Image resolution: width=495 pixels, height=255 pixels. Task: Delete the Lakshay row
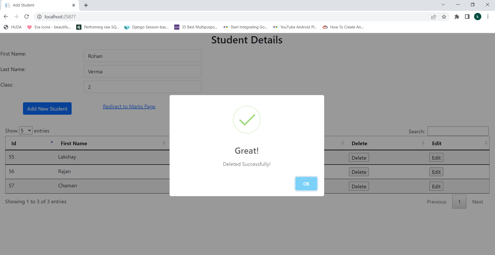point(359,158)
